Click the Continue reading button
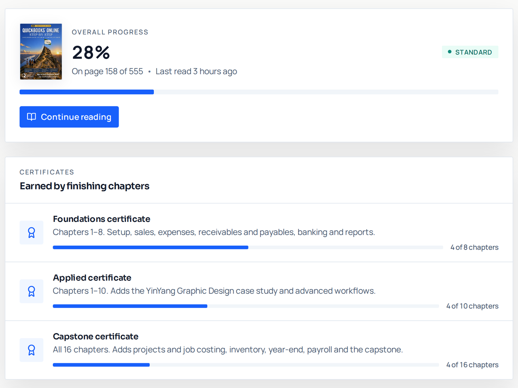The width and height of the screenshot is (518, 388). tap(69, 117)
